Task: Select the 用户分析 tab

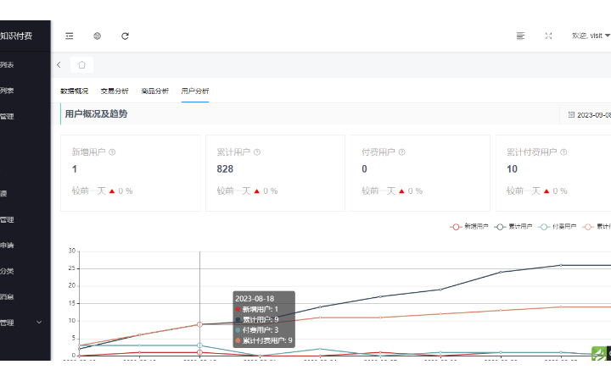Action: pos(195,91)
